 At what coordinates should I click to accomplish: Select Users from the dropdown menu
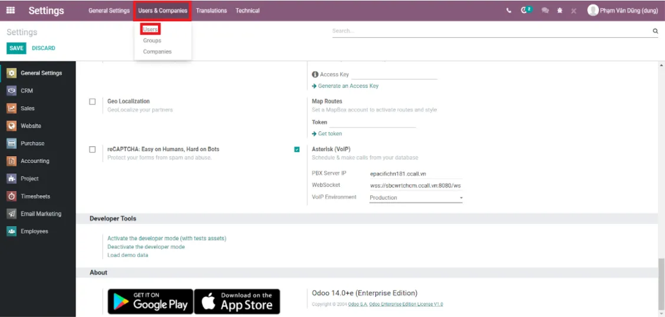point(150,29)
